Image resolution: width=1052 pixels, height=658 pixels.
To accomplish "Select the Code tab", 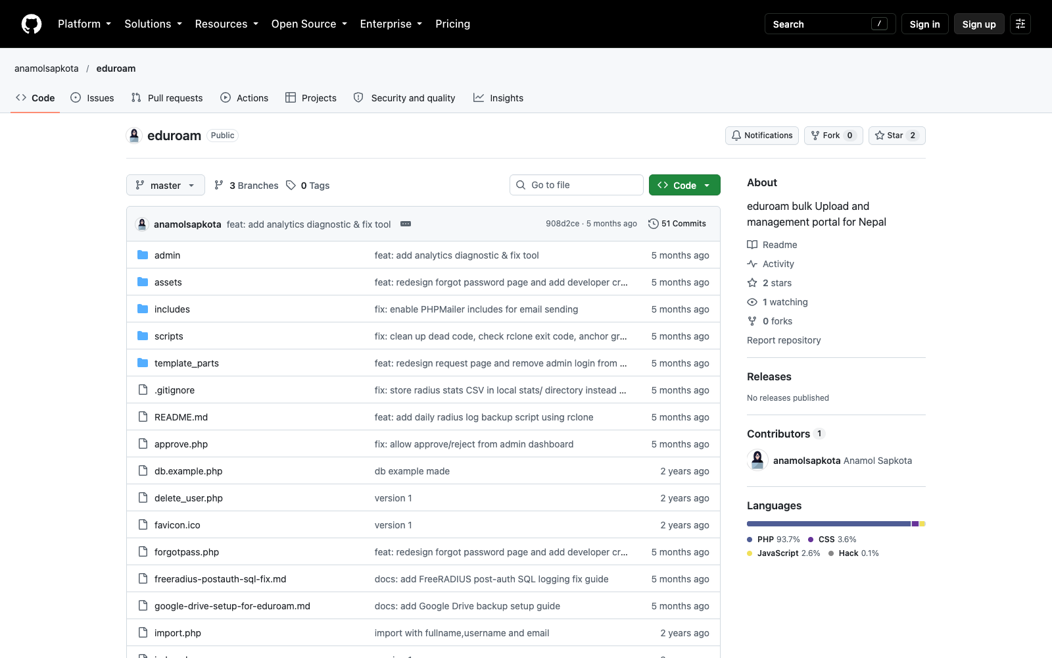I will tap(36, 98).
